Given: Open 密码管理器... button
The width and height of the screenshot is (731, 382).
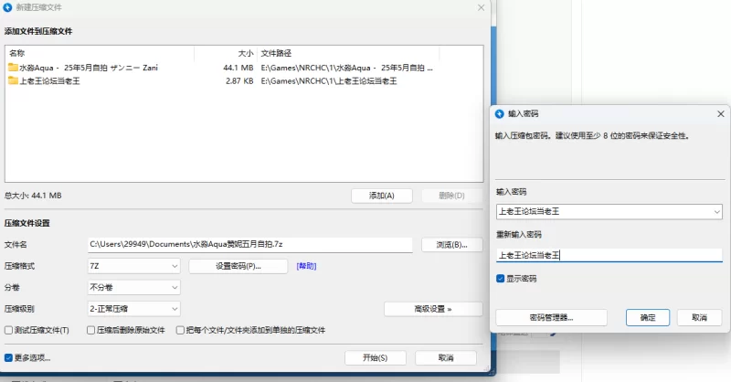Looking at the screenshot, I should pos(551,318).
